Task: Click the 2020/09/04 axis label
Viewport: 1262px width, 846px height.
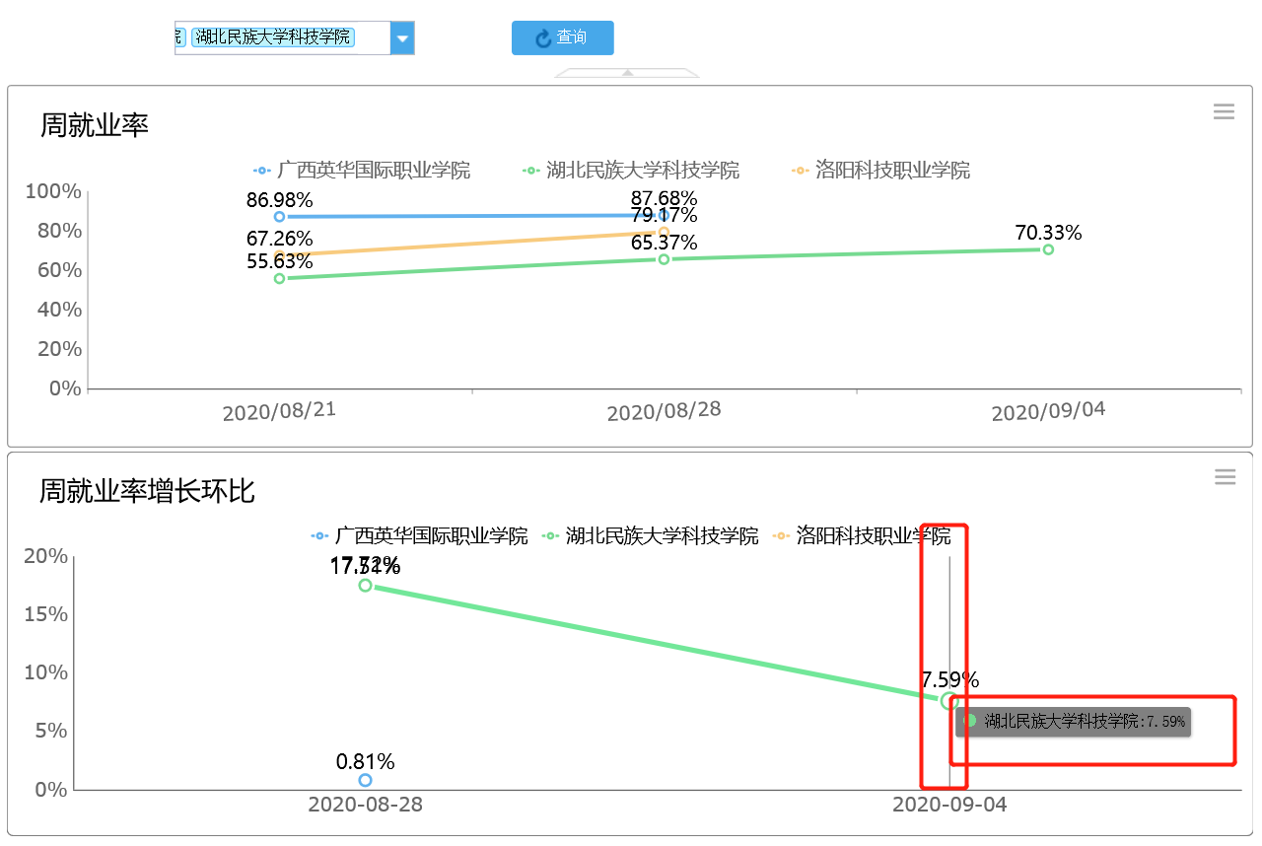Action: point(1048,410)
